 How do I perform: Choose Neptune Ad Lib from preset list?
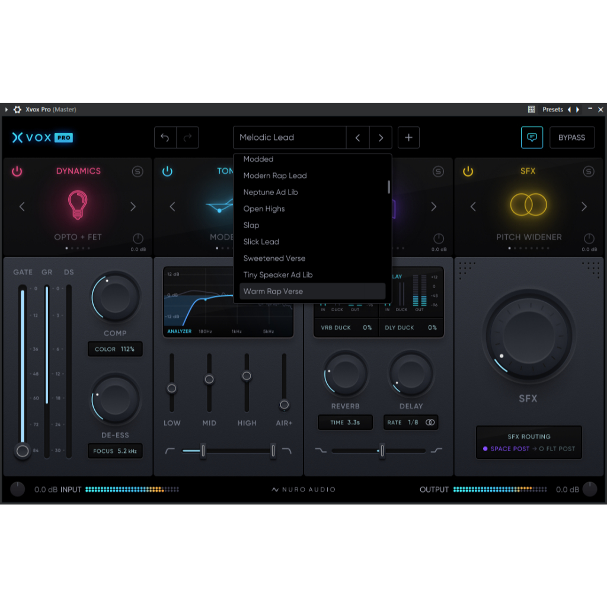pos(270,192)
